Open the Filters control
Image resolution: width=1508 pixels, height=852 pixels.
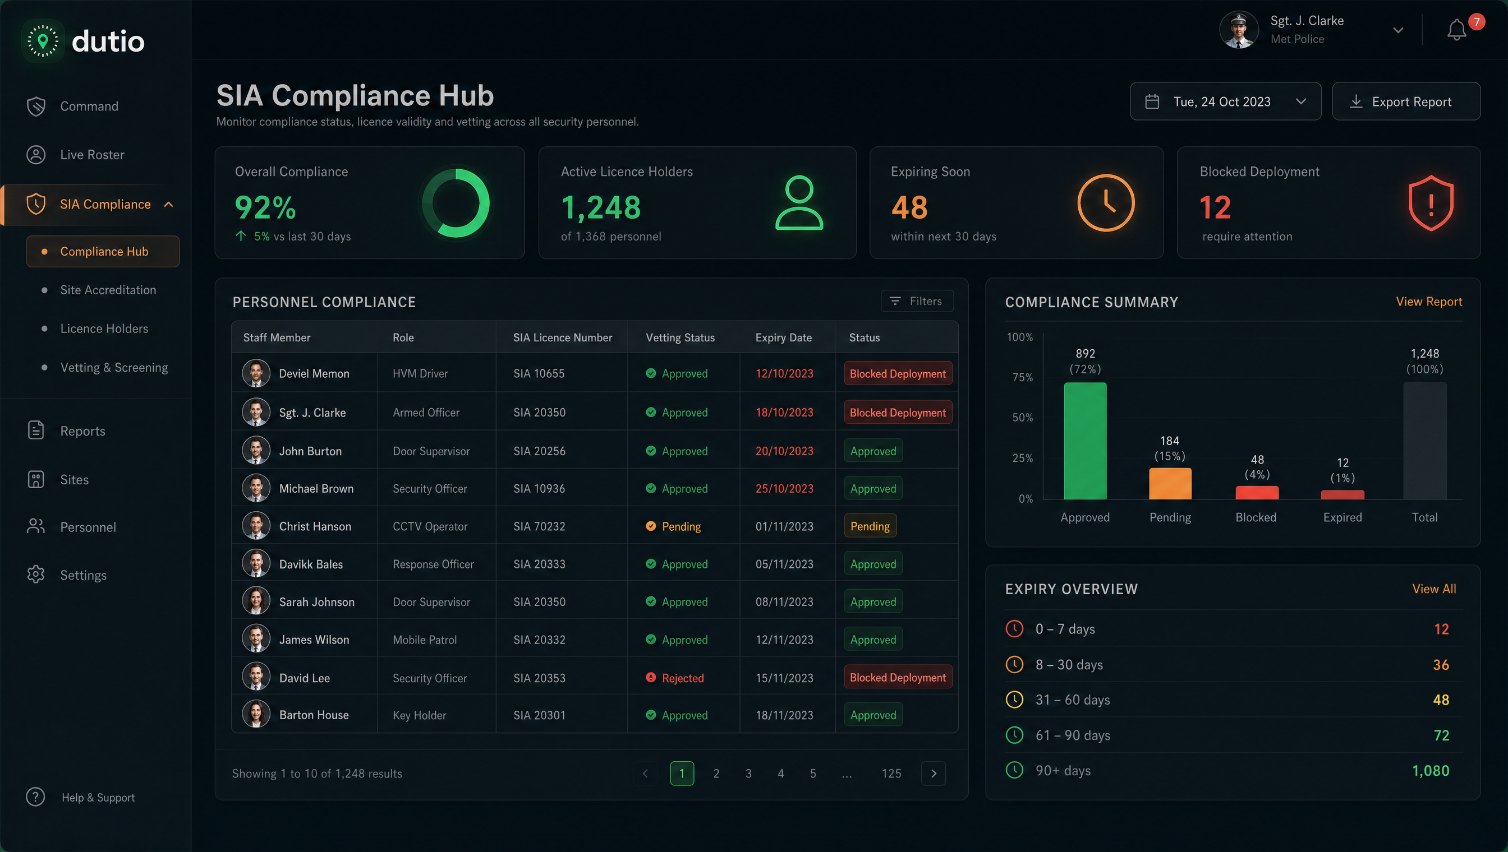click(917, 301)
